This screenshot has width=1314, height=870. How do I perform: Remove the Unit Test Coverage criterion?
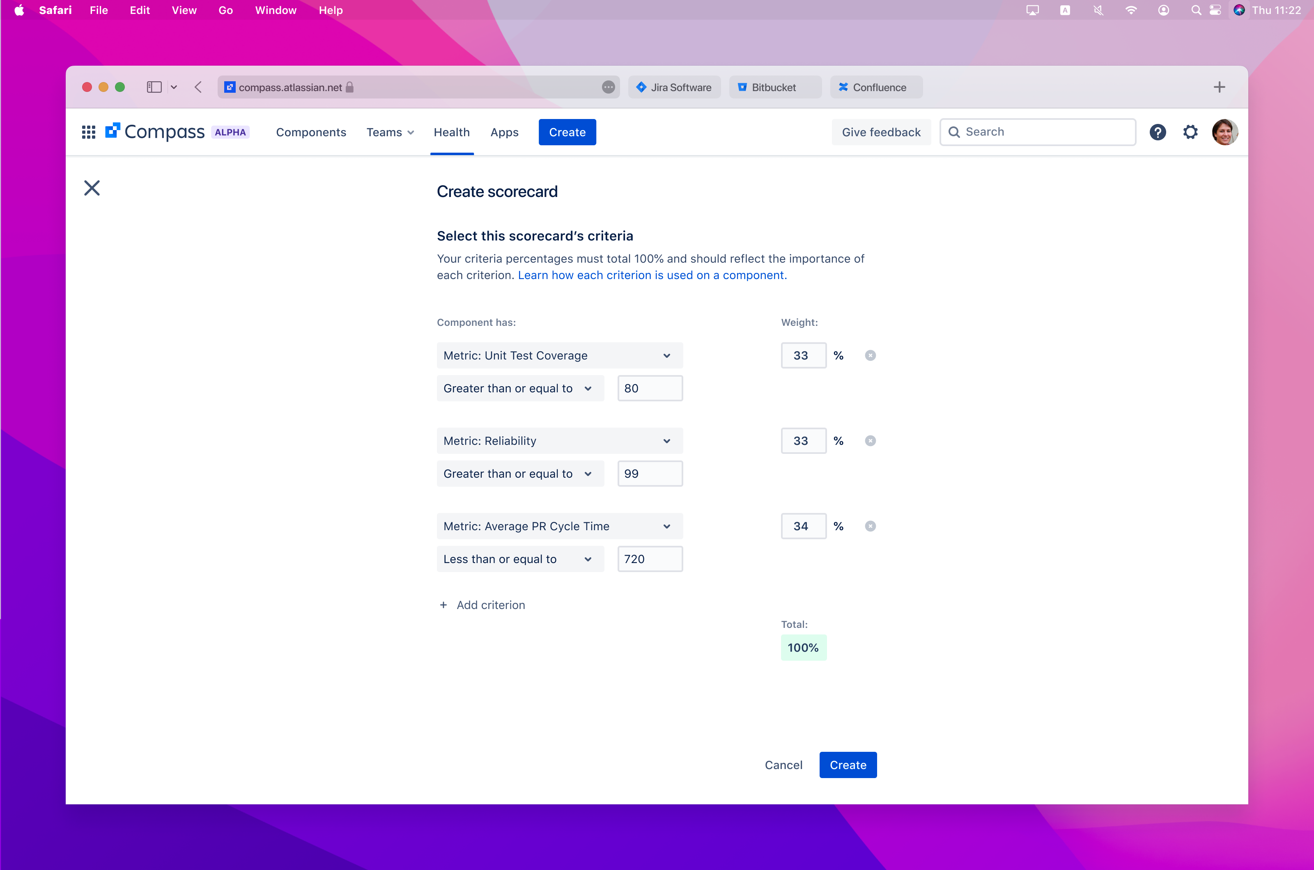point(870,355)
